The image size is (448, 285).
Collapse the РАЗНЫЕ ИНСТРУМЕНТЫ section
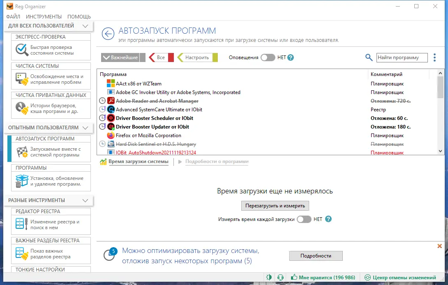(x=85, y=200)
